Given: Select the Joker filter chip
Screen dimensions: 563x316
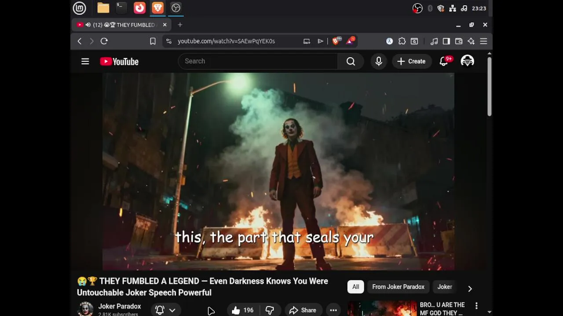Looking at the screenshot, I should click(445, 287).
